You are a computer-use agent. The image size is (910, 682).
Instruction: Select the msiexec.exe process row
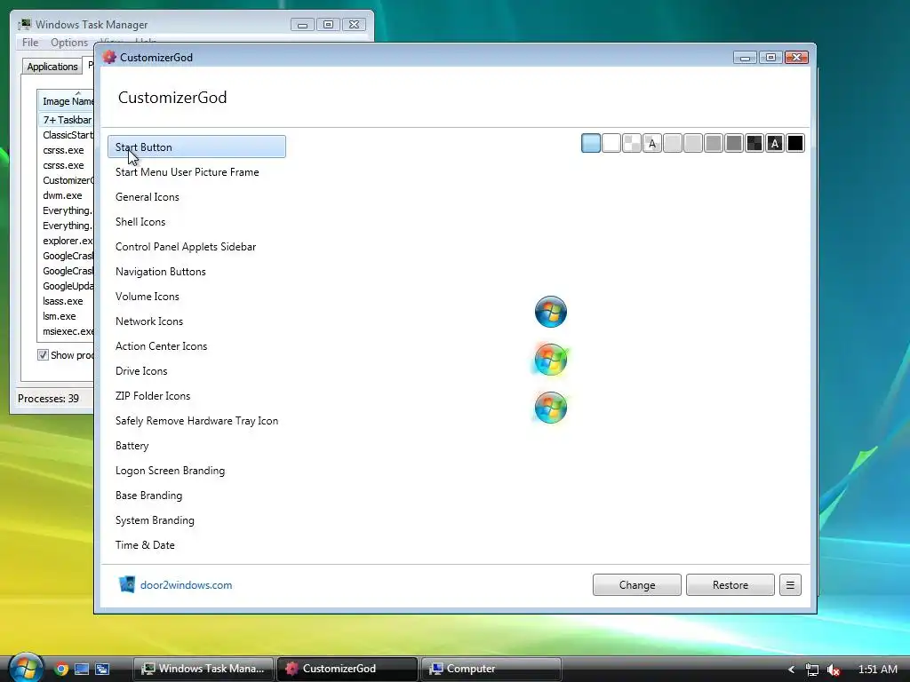66,331
